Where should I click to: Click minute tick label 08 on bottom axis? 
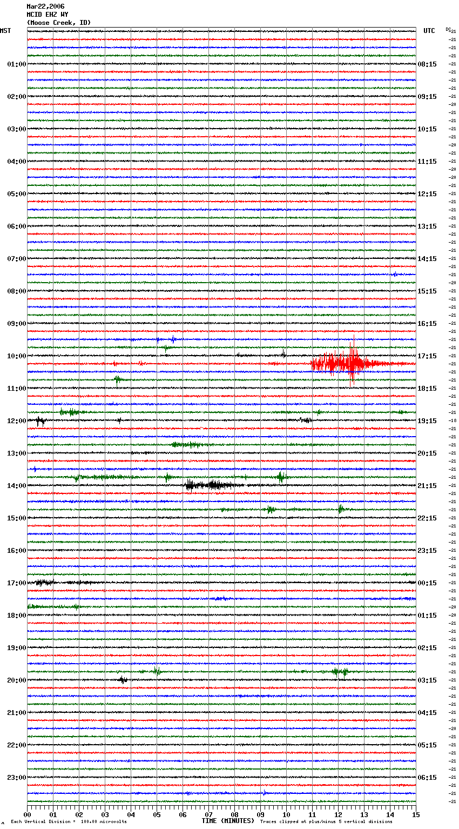(x=234, y=814)
